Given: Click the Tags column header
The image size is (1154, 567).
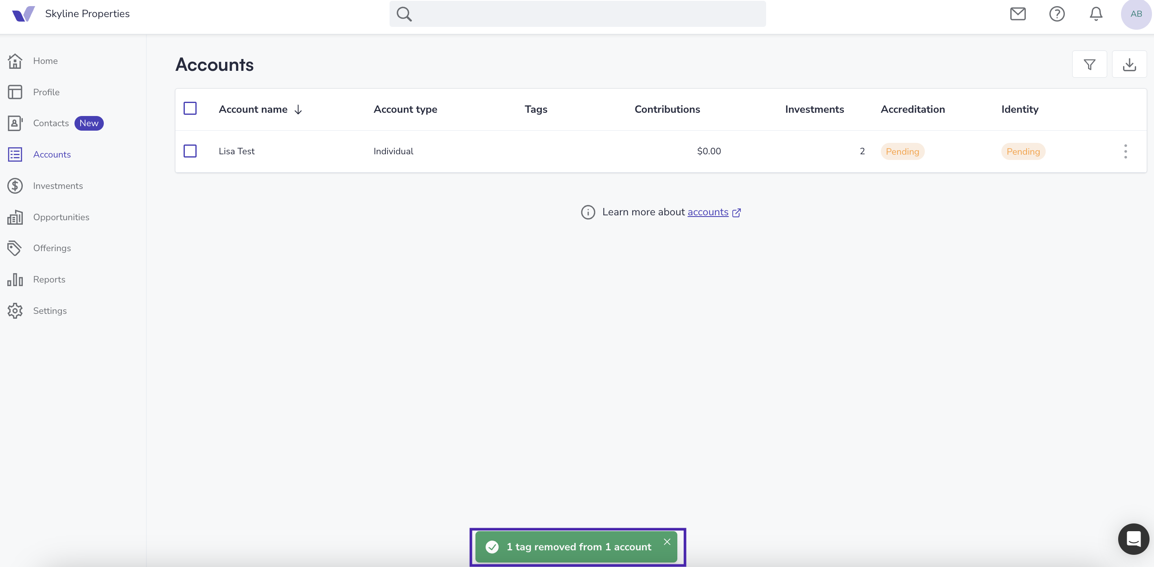Looking at the screenshot, I should (x=536, y=109).
